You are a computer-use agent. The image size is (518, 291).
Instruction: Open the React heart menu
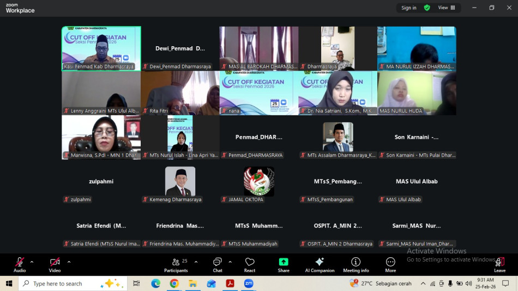click(x=250, y=265)
